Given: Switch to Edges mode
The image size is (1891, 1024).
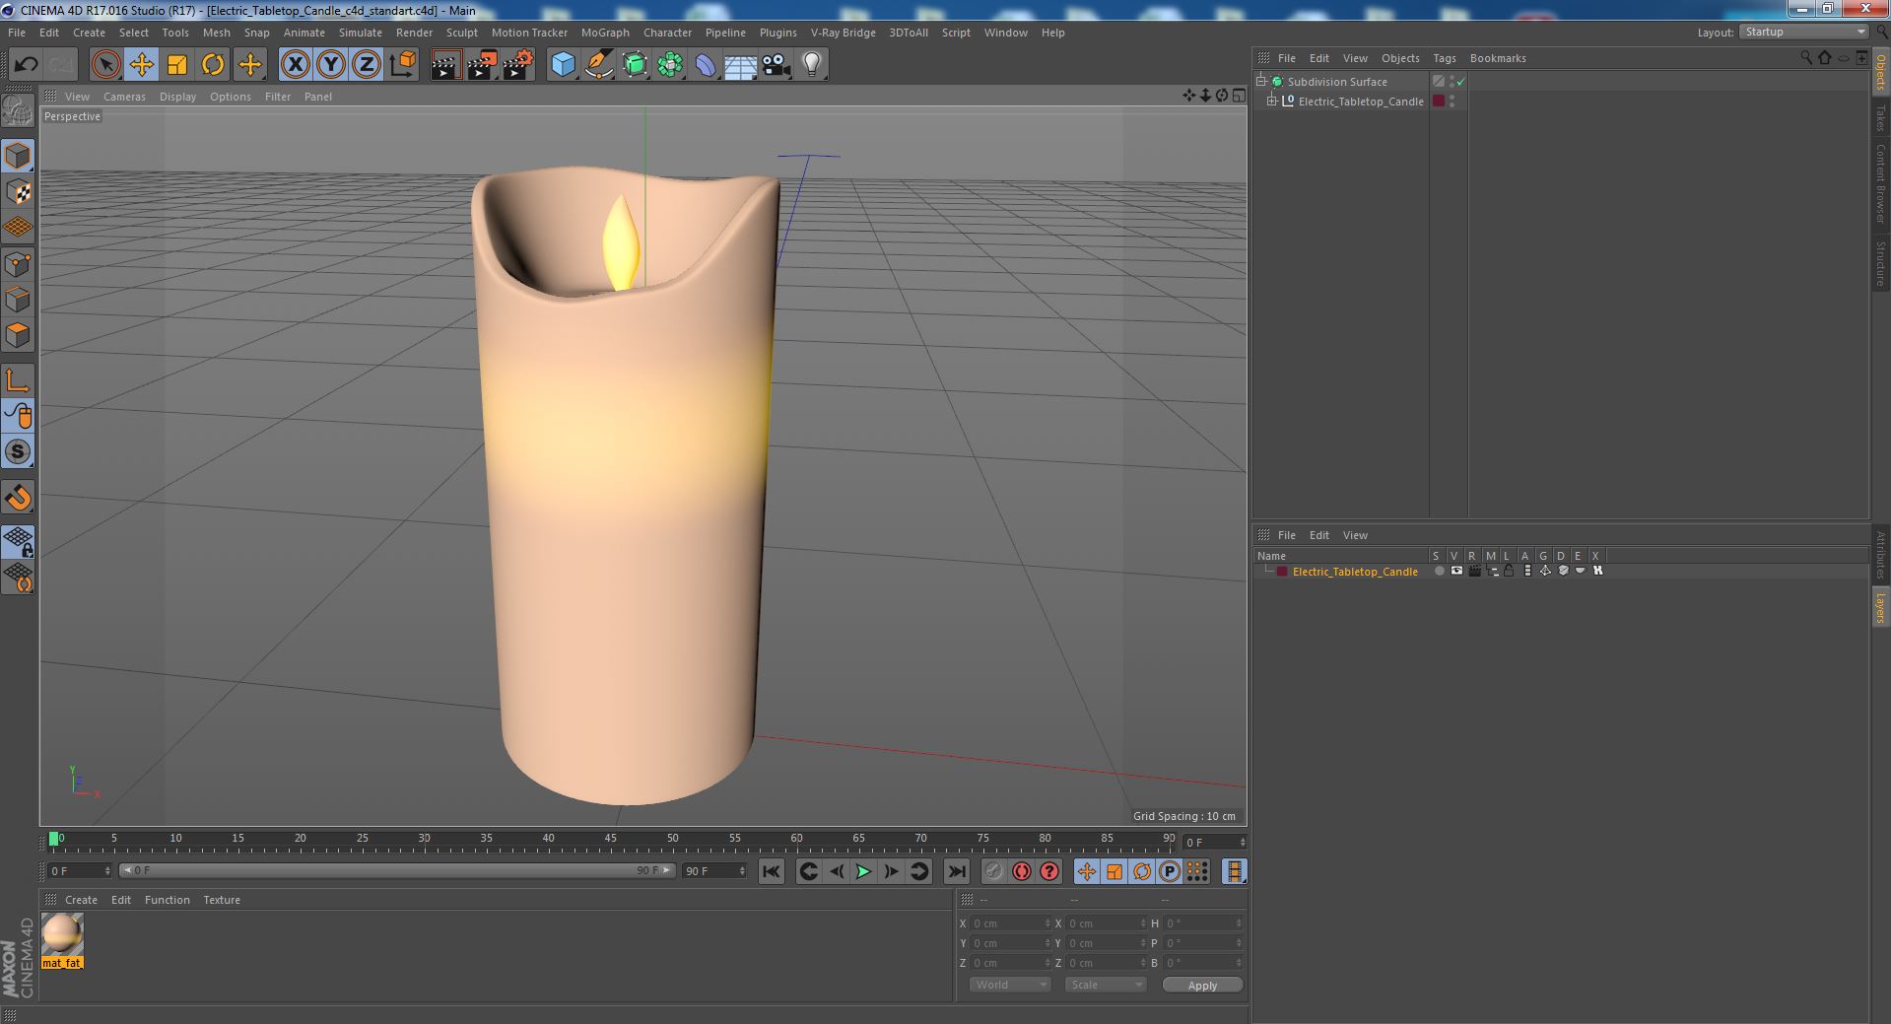Looking at the screenshot, I should click(x=18, y=300).
